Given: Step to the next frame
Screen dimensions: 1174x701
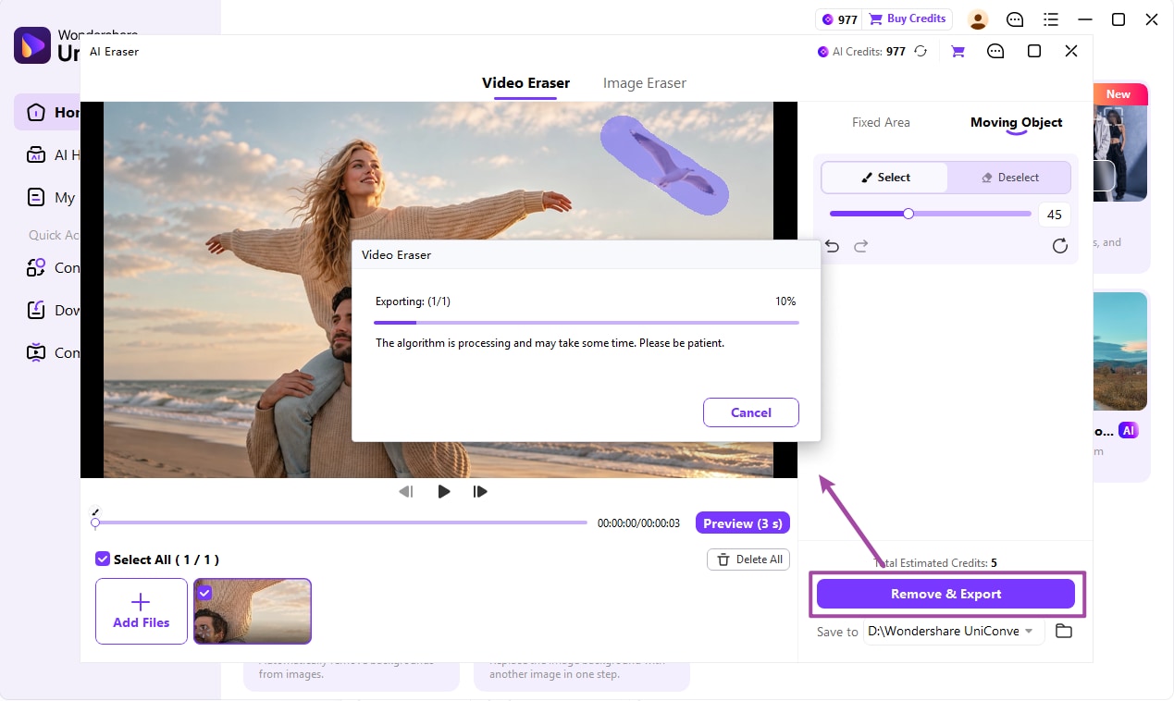Looking at the screenshot, I should point(480,492).
